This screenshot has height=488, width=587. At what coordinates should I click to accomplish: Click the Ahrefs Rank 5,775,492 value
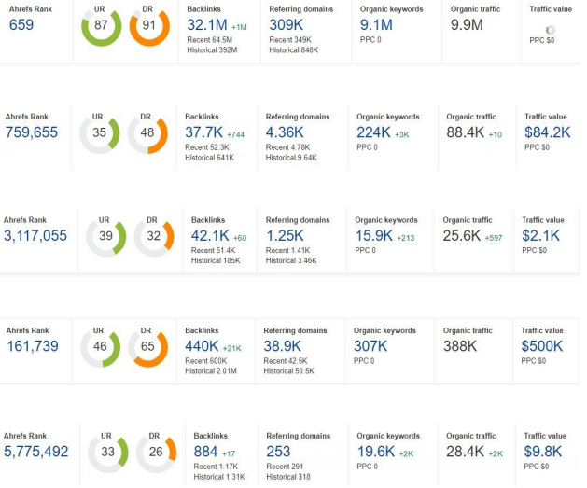click(x=36, y=452)
